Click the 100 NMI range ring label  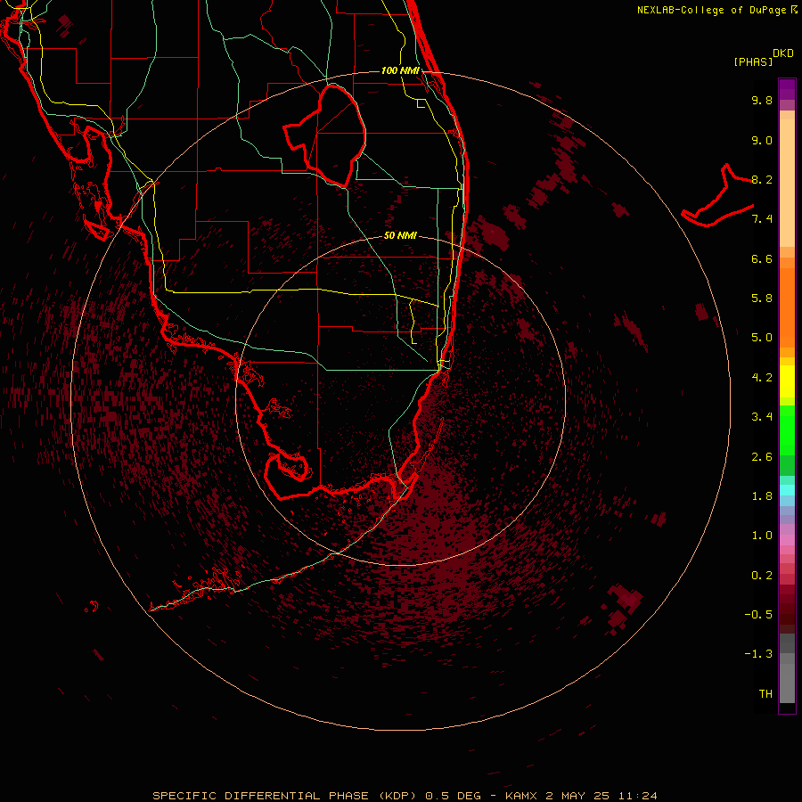[x=400, y=70]
